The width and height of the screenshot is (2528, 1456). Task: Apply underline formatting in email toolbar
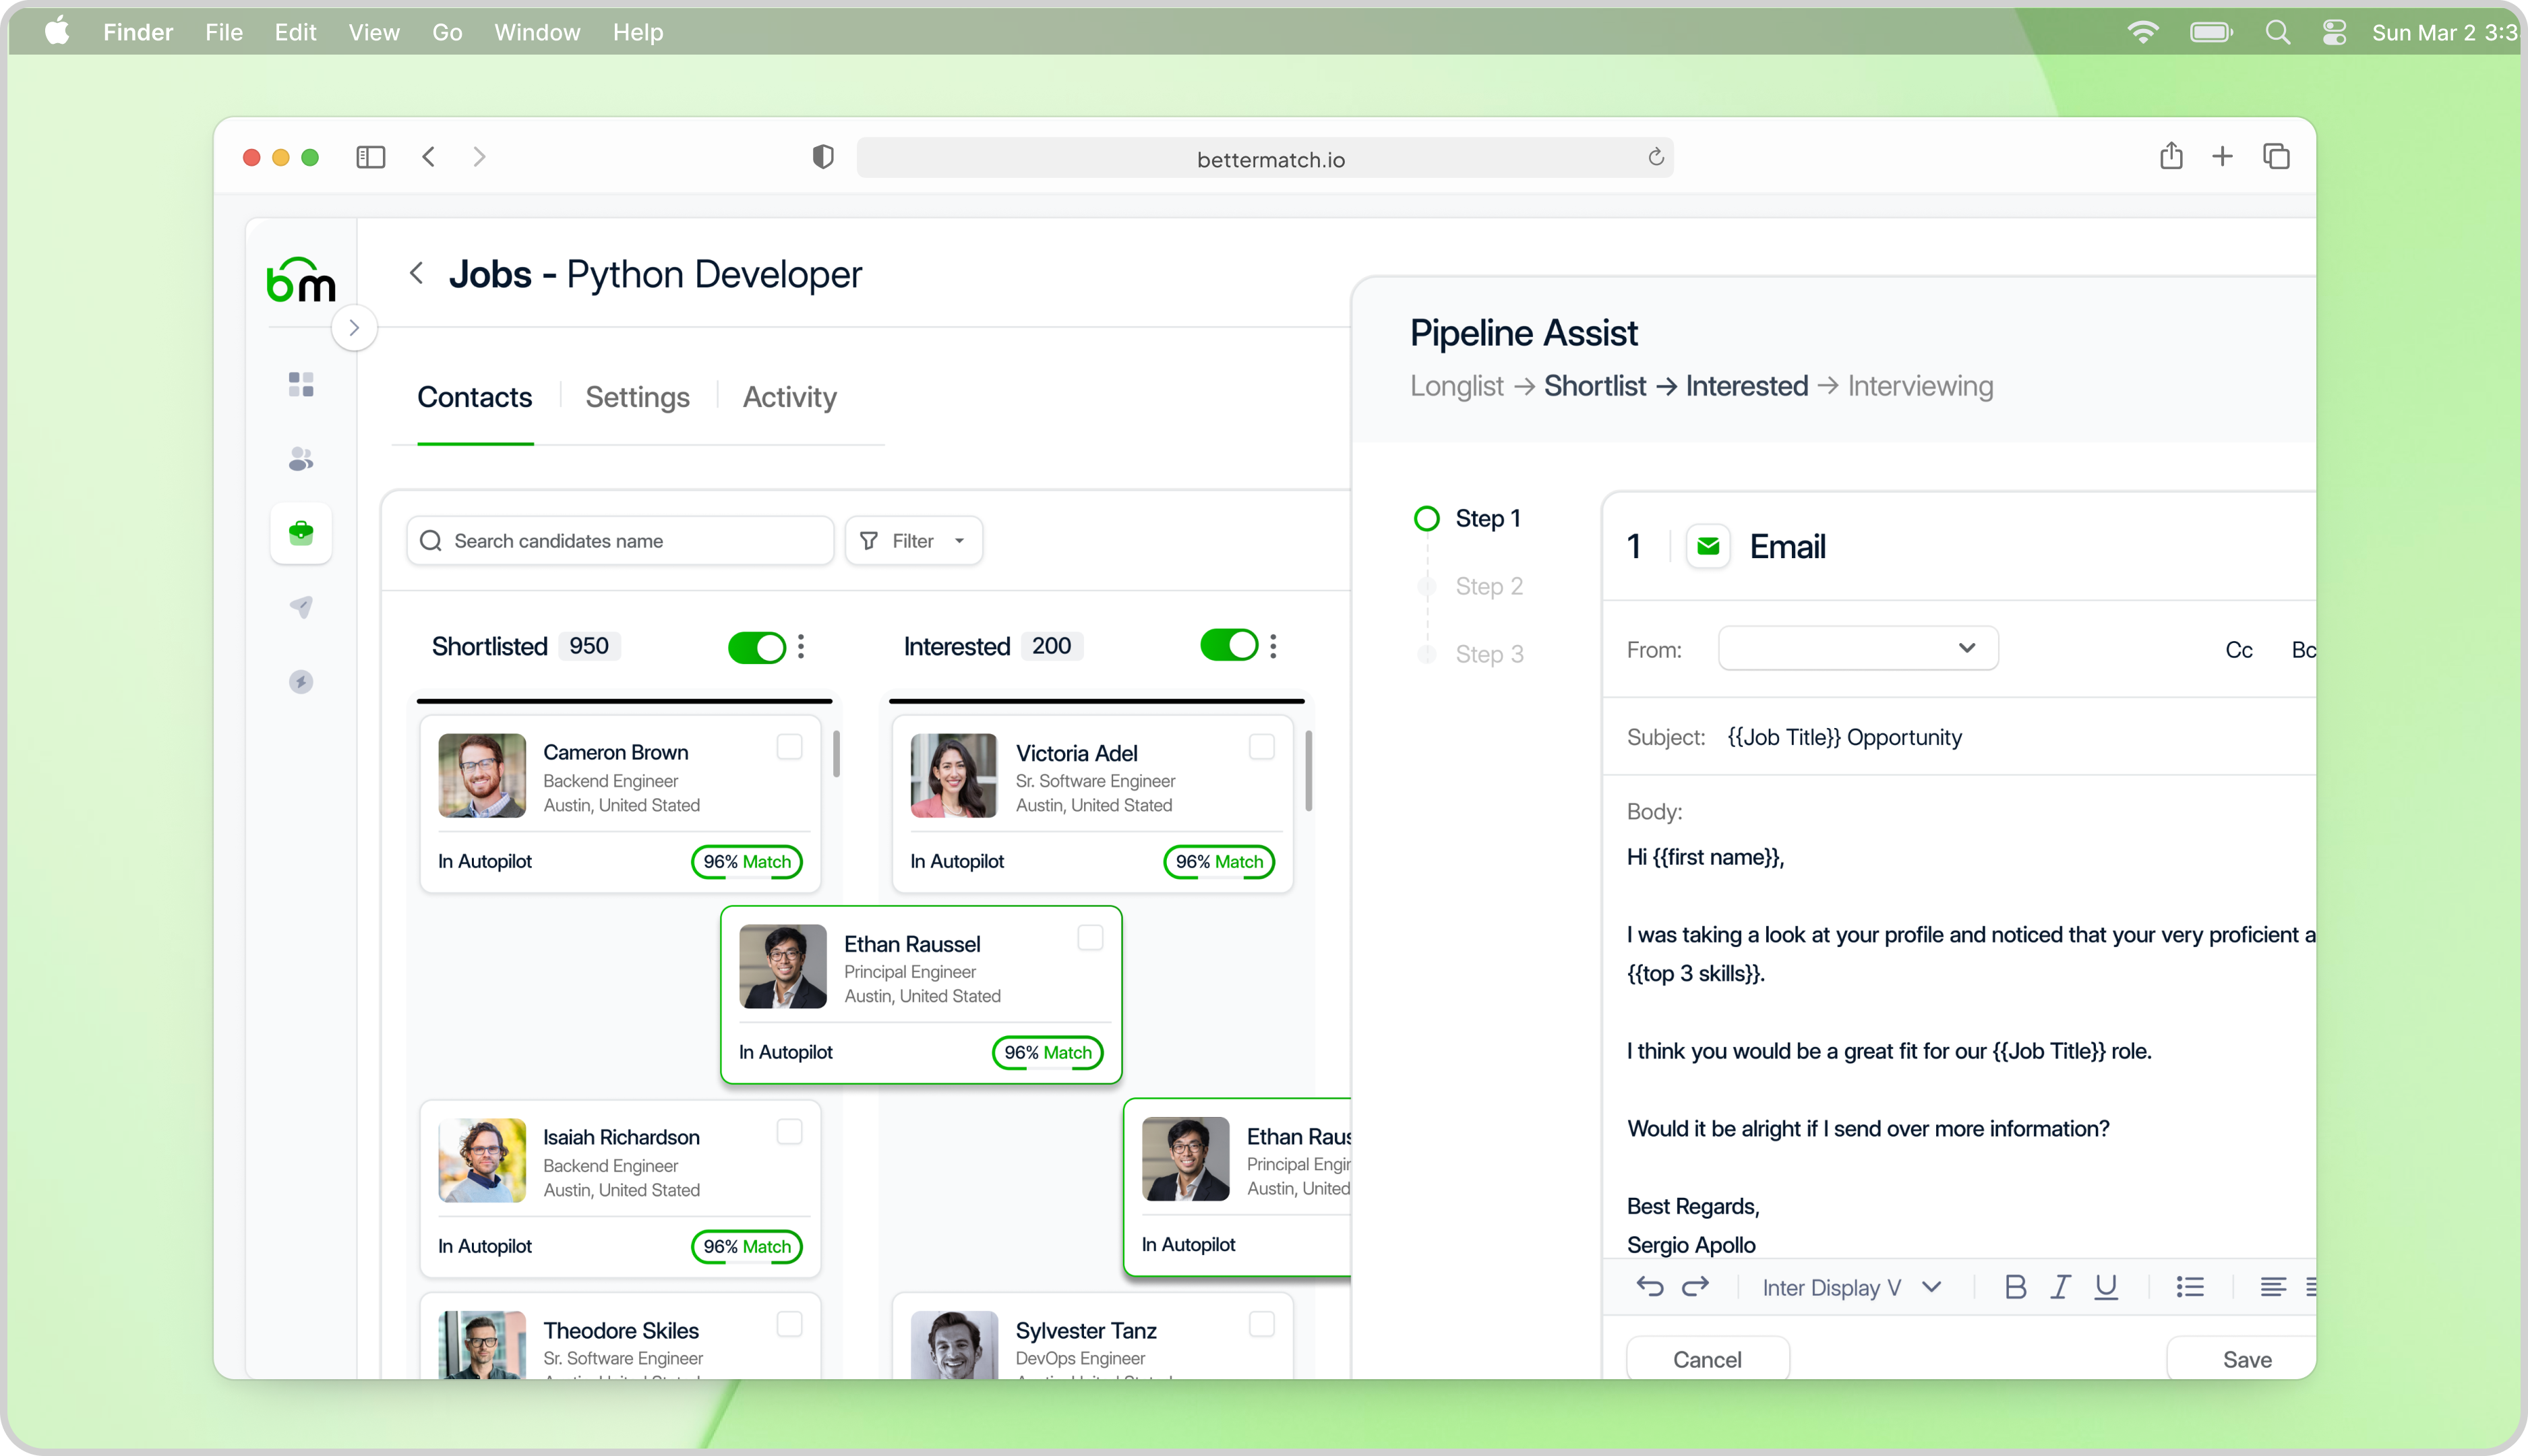pos(2107,1287)
